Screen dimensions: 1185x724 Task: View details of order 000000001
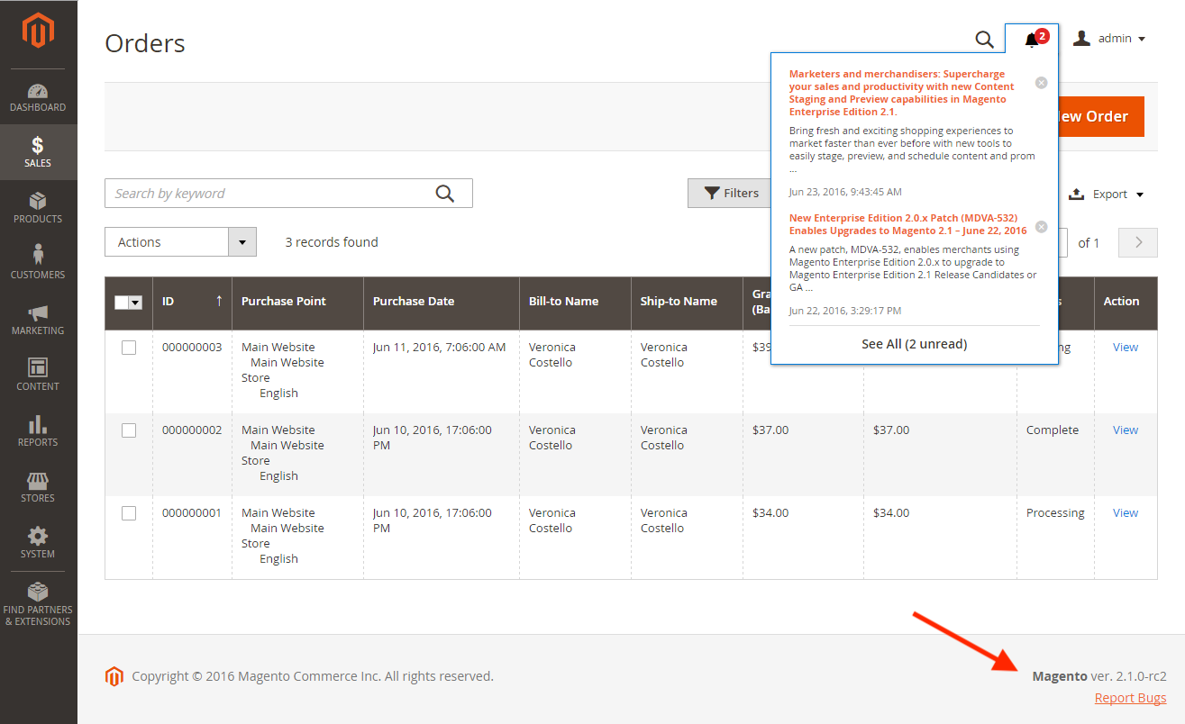pyautogui.click(x=1125, y=512)
